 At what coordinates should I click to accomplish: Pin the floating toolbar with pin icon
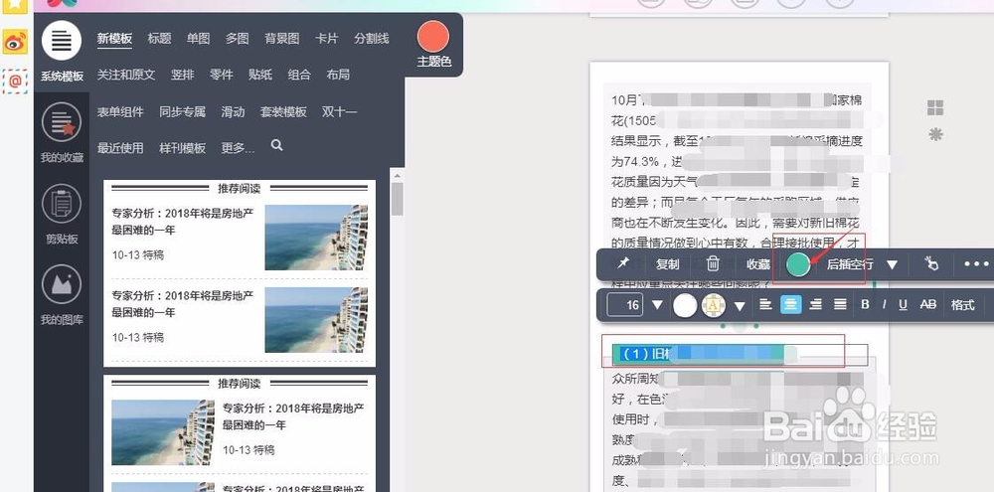(623, 263)
